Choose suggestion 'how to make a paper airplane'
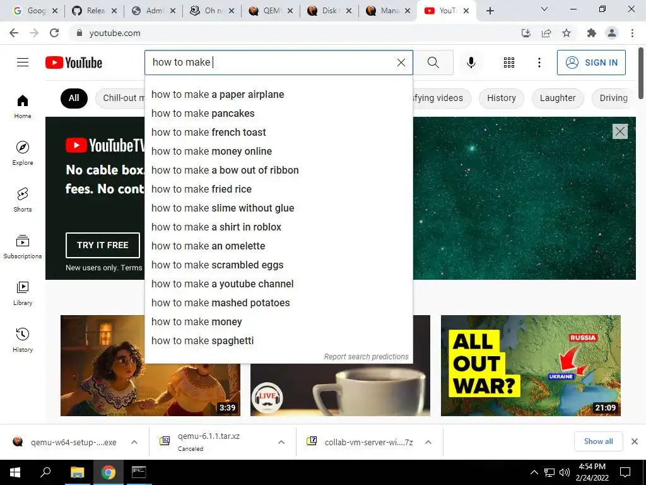This screenshot has width=646, height=485. (x=278, y=95)
